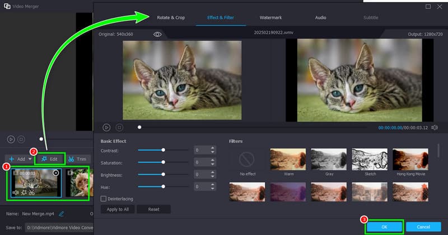
Task: Click the Saturation slider handle
Action: pos(163,162)
